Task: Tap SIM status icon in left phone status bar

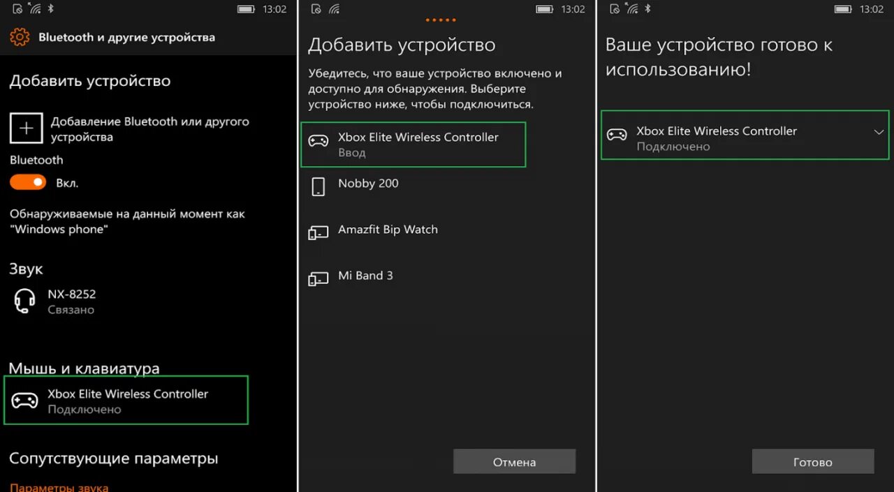Action: 17,9
